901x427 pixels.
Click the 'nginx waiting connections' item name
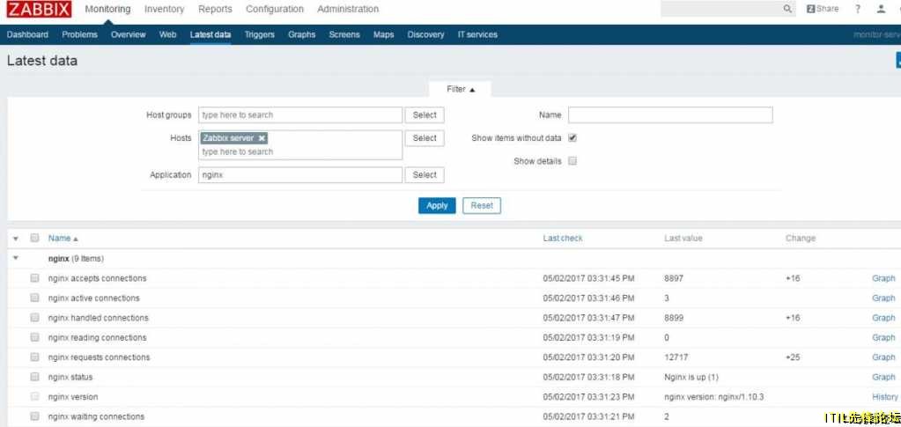[96, 416]
